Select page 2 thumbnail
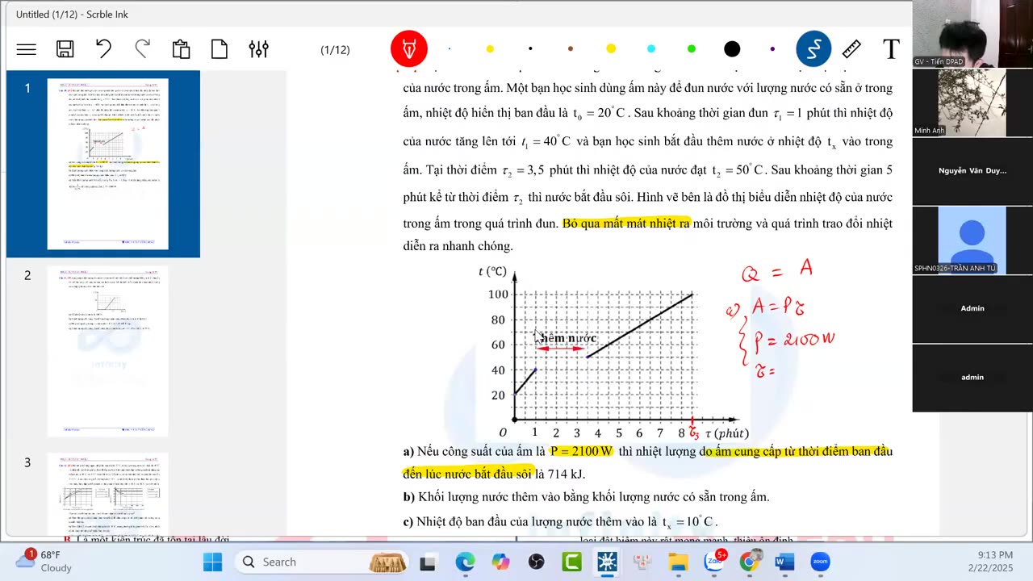The height and width of the screenshot is (581, 1033). (x=107, y=351)
